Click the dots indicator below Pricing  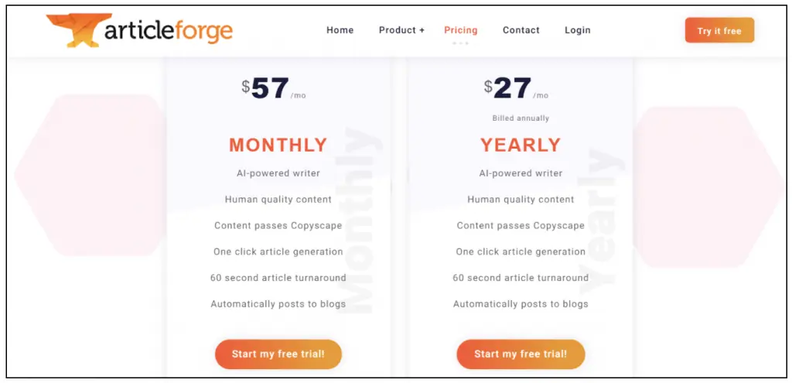460,43
